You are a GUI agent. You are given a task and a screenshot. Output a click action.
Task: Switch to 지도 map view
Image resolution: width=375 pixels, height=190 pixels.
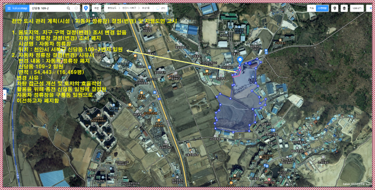pos(311,8)
